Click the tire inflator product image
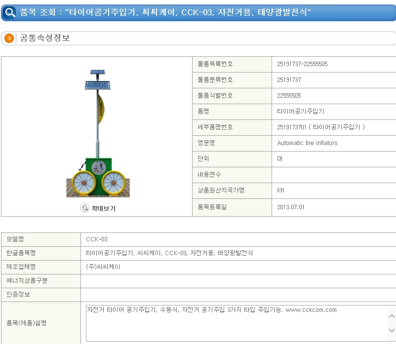The width and height of the screenshot is (396, 344). click(x=98, y=133)
